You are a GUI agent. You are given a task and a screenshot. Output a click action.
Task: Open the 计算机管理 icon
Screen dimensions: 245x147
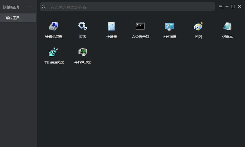tap(54, 26)
